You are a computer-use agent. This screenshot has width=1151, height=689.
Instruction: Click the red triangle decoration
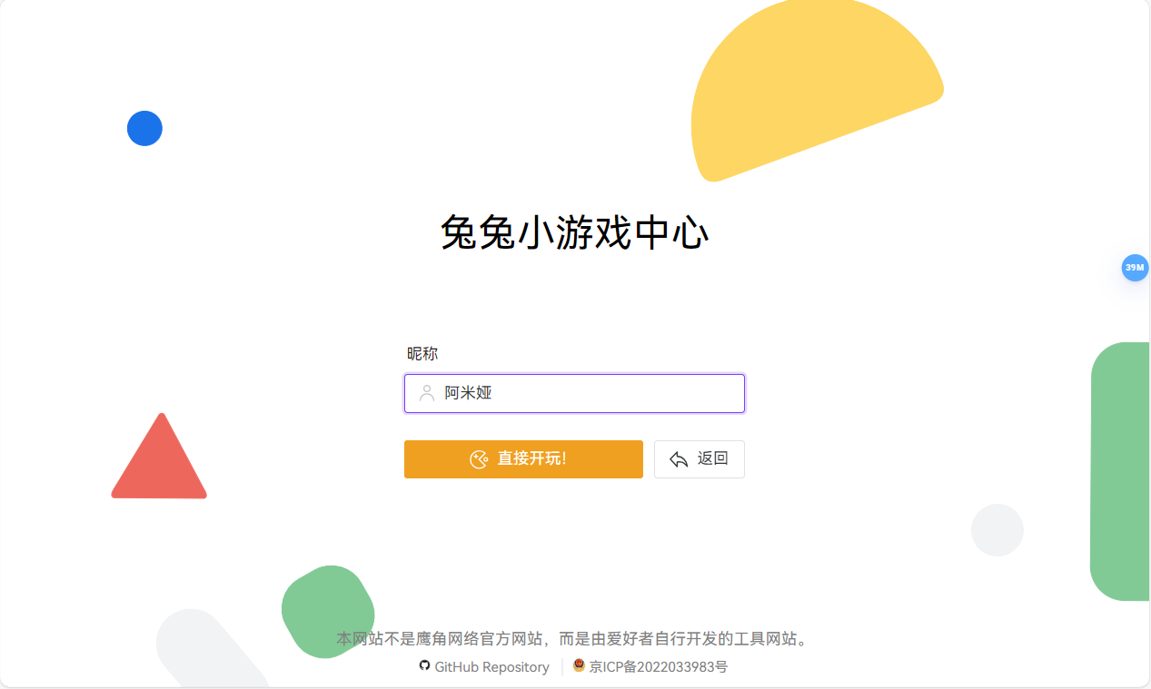coord(159,457)
